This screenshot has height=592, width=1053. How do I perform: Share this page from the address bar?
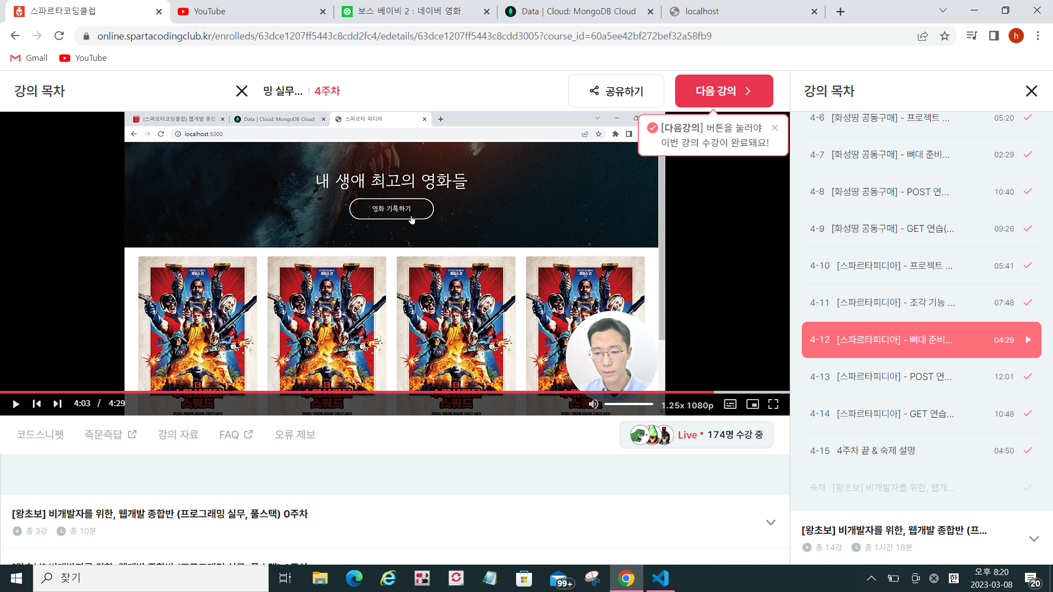[x=922, y=36]
